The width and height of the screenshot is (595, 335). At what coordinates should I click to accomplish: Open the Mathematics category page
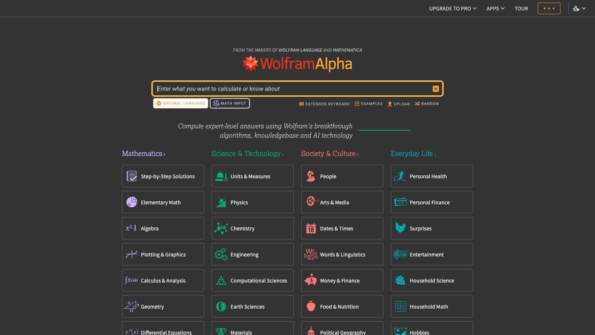pyautogui.click(x=144, y=153)
